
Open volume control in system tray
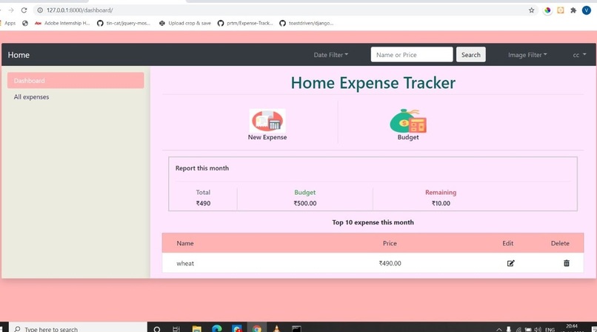(x=538, y=329)
